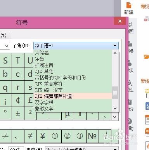This screenshot has width=149, height=150.
Task: Insert recent symbol ① circled one
Action: tap(55, 136)
